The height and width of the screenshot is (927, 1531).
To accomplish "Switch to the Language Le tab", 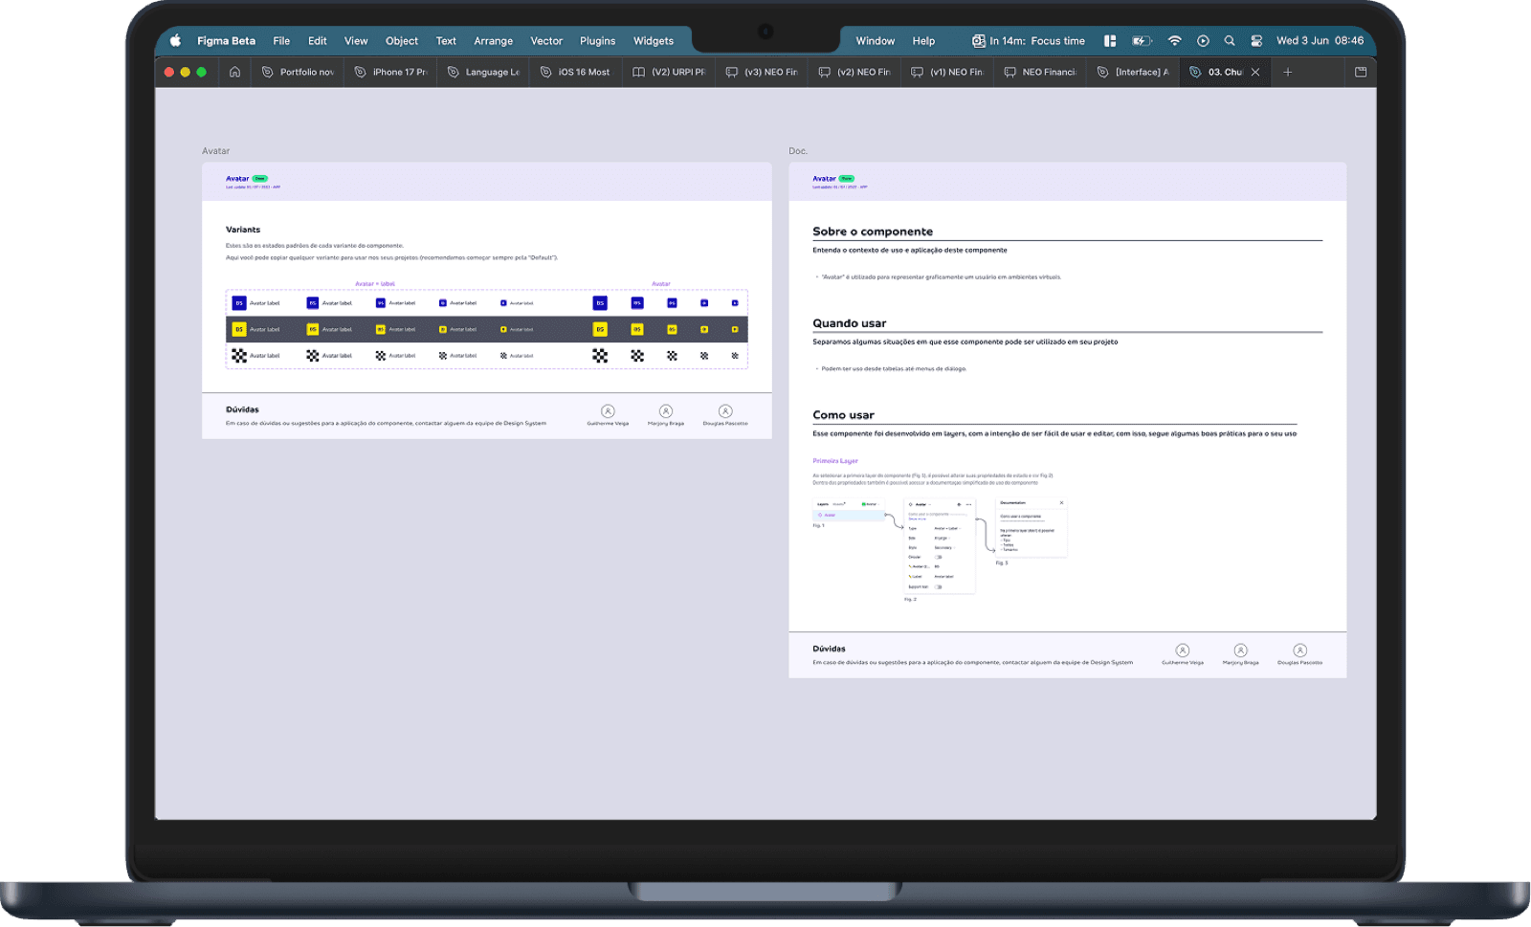I will pyautogui.click(x=483, y=72).
